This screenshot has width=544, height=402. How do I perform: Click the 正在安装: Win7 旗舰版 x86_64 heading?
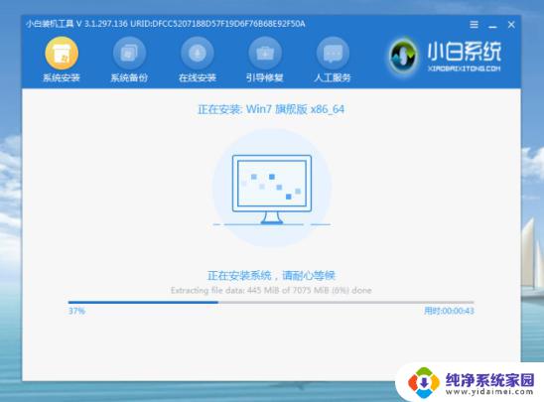(271, 109)
